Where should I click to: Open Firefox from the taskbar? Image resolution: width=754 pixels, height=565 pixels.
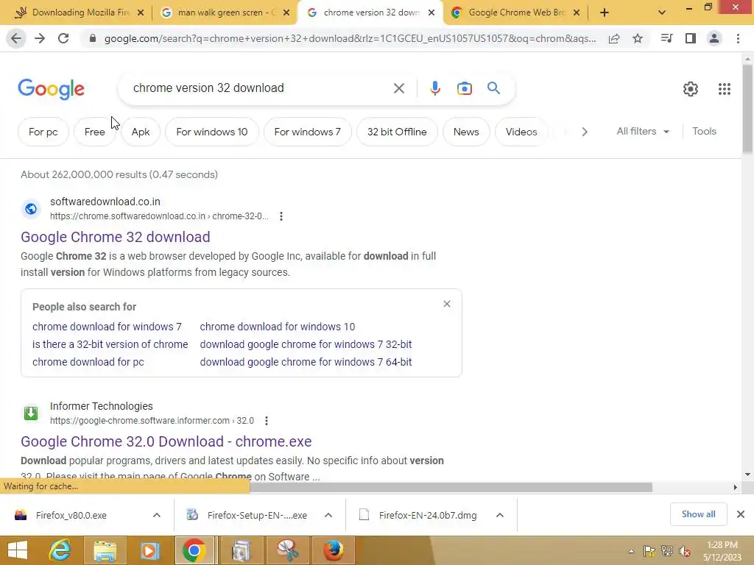[334, 550]
